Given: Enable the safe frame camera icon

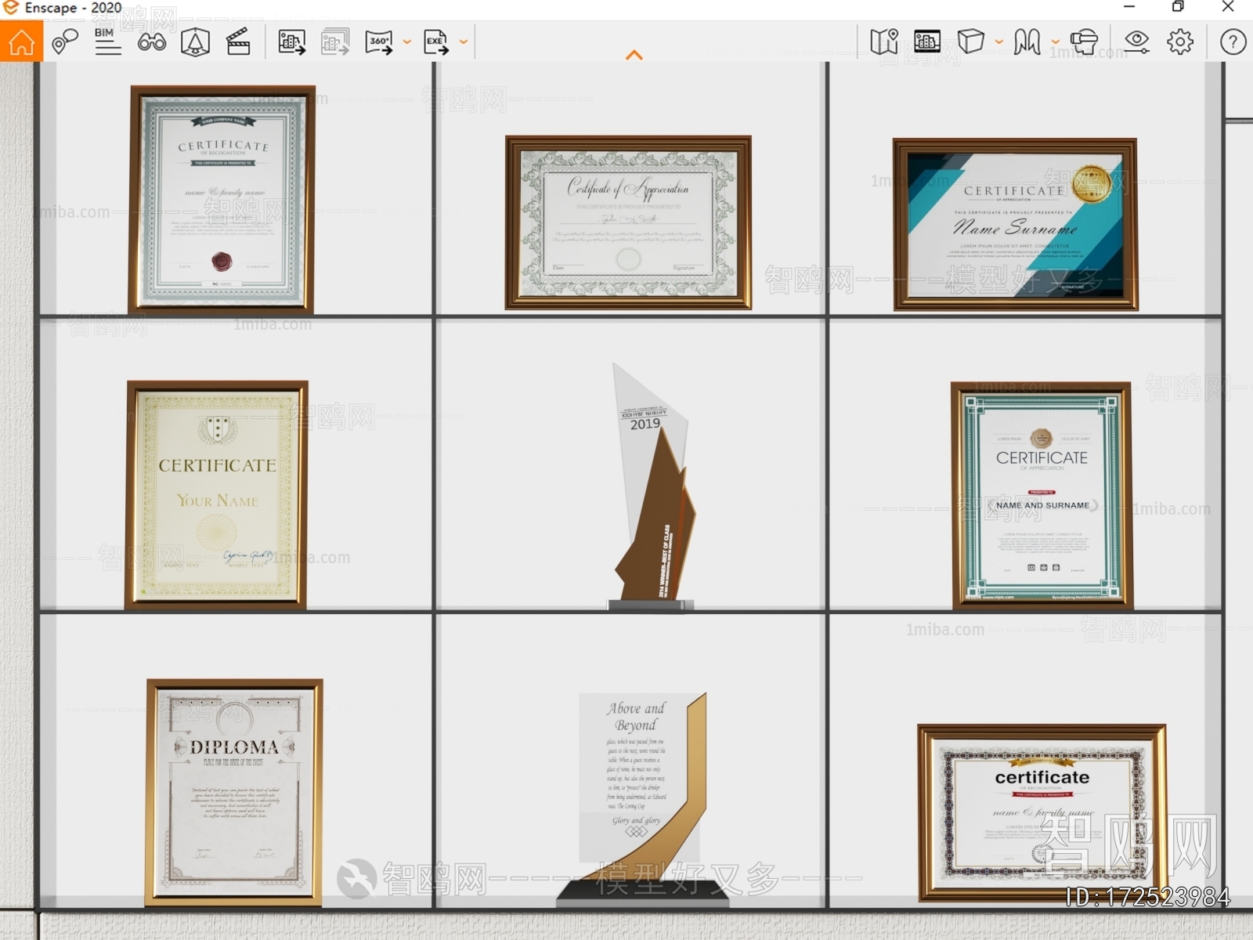Looking at the screenshot, I should click(195, 42).
